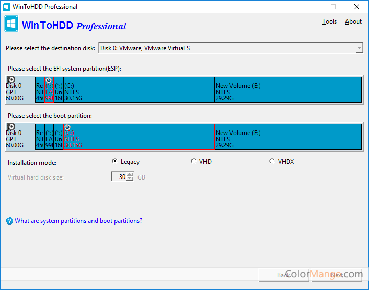Increase the virtual hard disk size

pyautogui.click(x=130, y=175)
